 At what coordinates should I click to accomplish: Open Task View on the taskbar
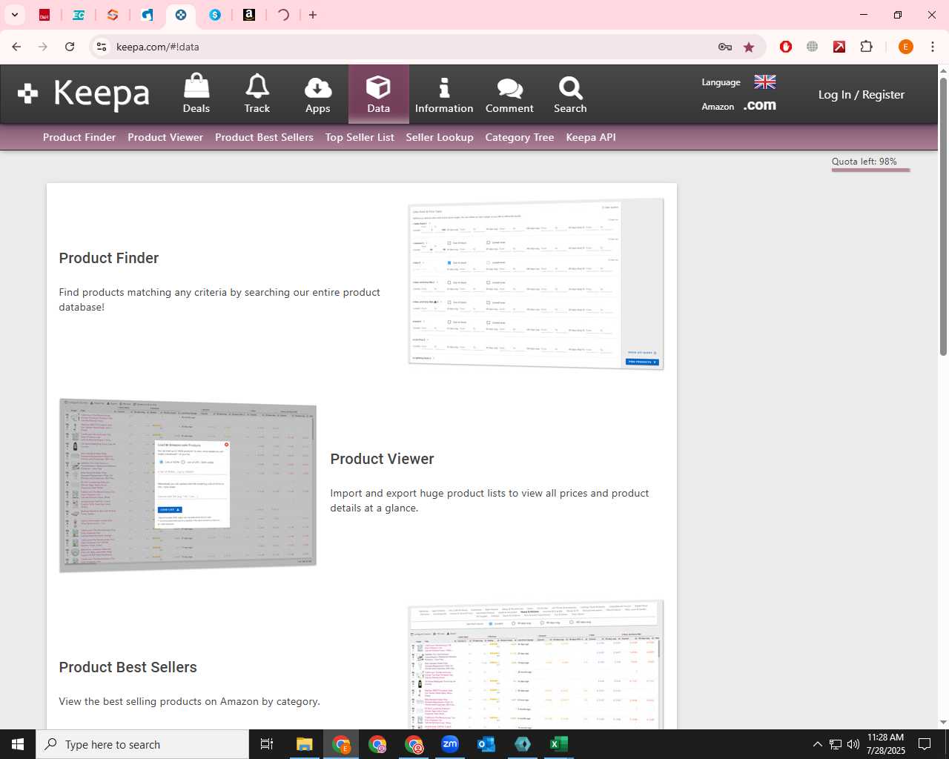(x=267, y=744)
